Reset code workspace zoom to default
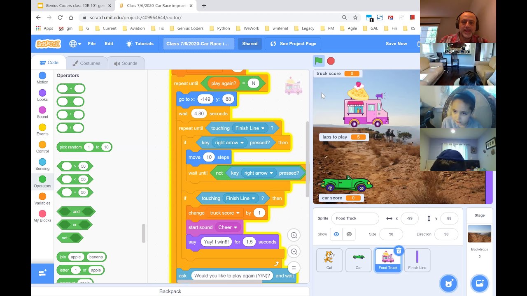The width and height of the screenshot is (527, 296). [294, 268]
